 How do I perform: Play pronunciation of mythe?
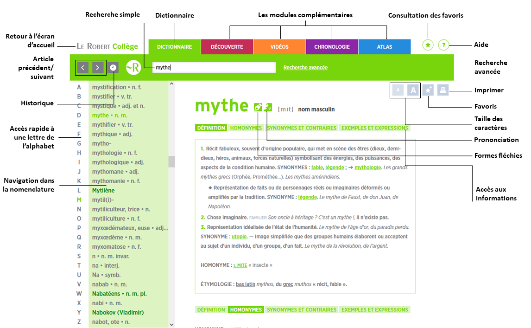tap(268, 107)
